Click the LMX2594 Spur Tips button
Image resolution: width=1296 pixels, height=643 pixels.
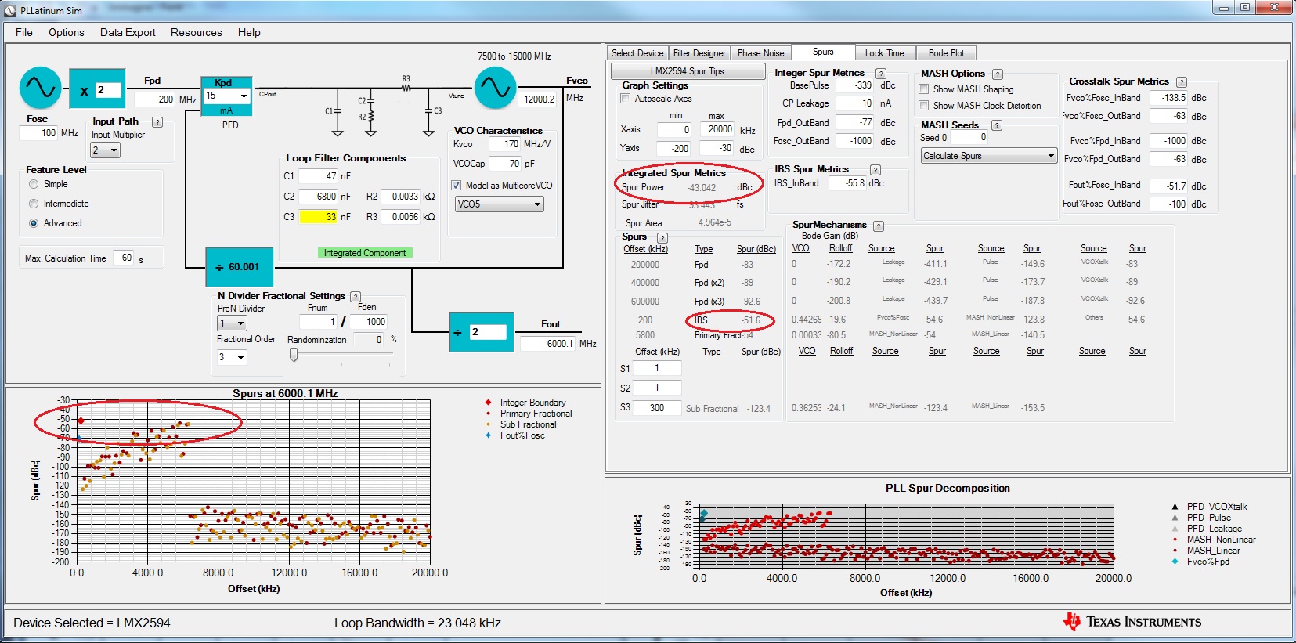pyautogui.click(x=688, y=71)
